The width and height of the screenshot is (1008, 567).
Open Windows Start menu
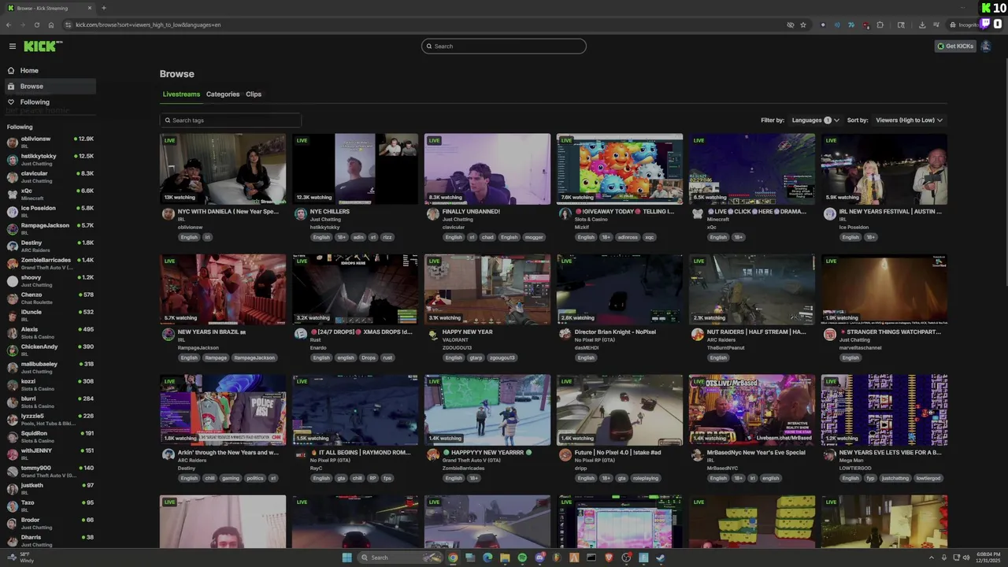pos(346,558)
